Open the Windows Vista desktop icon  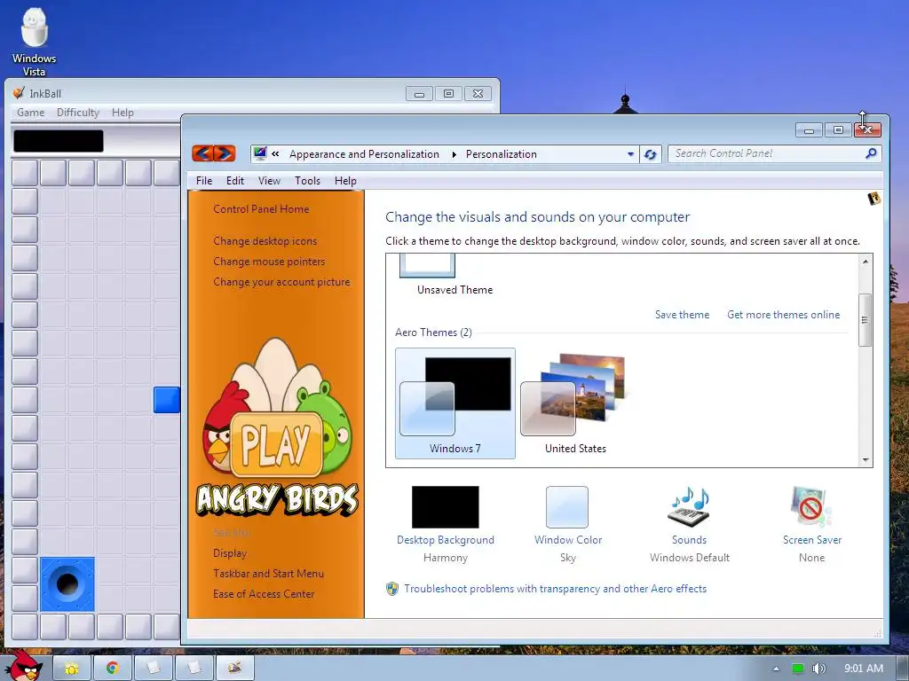point(34,43)
